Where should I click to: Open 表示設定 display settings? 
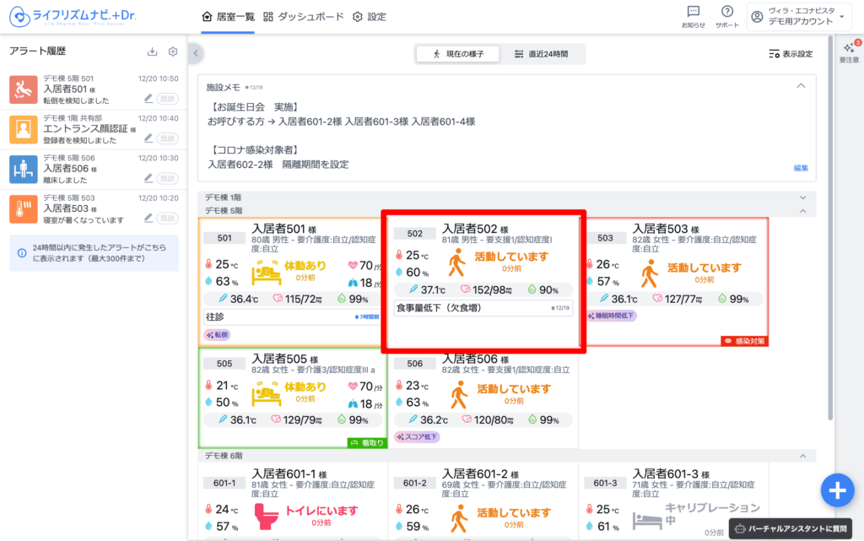791,54
